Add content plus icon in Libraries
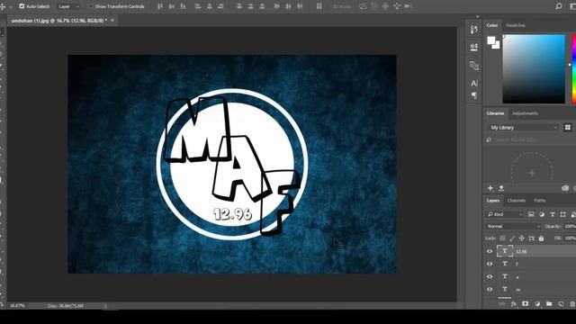 490,188
